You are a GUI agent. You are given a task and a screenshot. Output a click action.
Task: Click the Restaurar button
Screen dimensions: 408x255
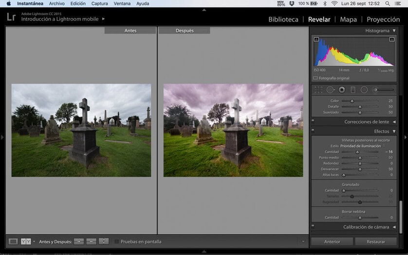(x=375, y=241)
